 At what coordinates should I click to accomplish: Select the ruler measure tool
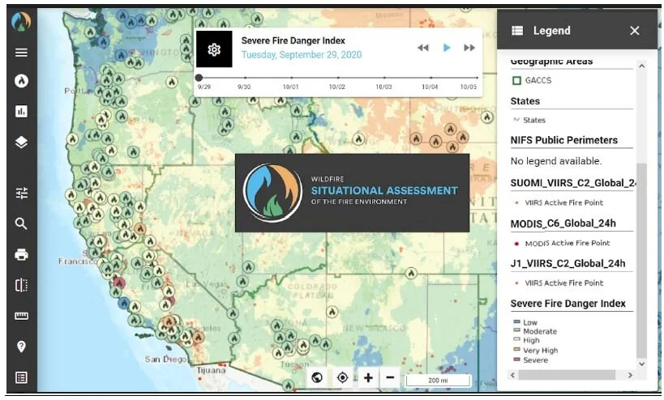(21, 316)
